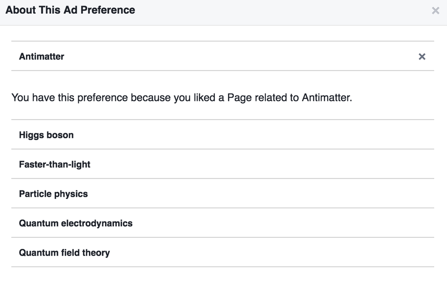Select the Antimatter preference label
This screenshot has height=283, width=447.
pyautogui.click(x=42, y=57)
